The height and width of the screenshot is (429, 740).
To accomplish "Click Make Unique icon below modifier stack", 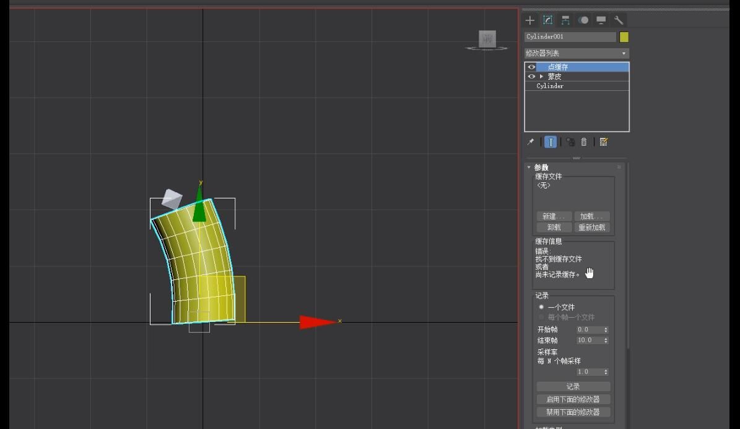I will click(x=570, y=142).
